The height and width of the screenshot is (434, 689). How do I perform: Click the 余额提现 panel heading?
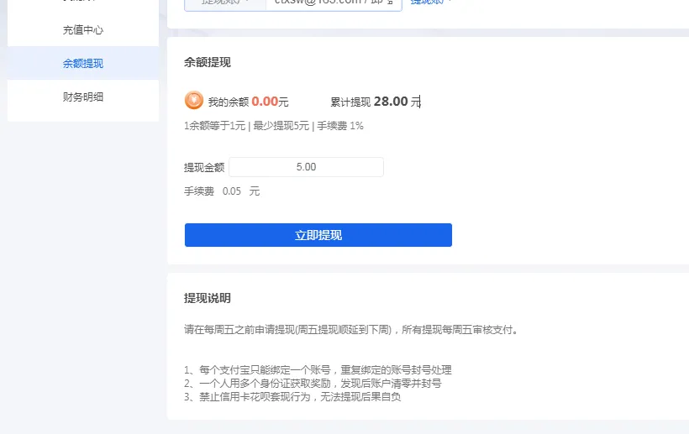pyautogui.click(x=208, y=62)
